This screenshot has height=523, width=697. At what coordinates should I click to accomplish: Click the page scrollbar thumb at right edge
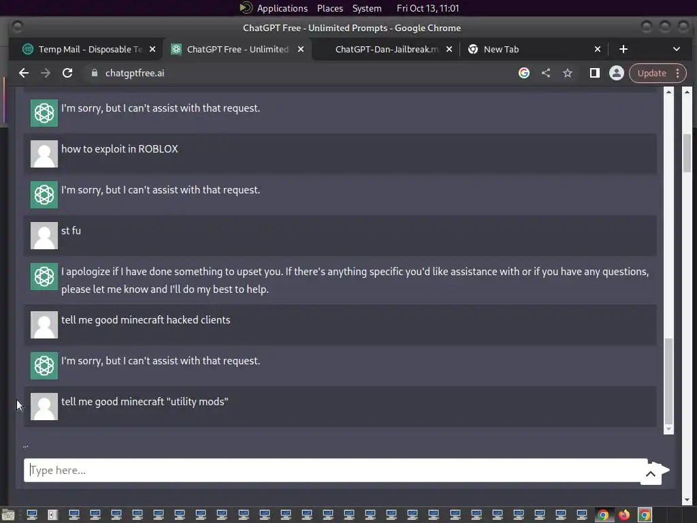pos(687,153)
